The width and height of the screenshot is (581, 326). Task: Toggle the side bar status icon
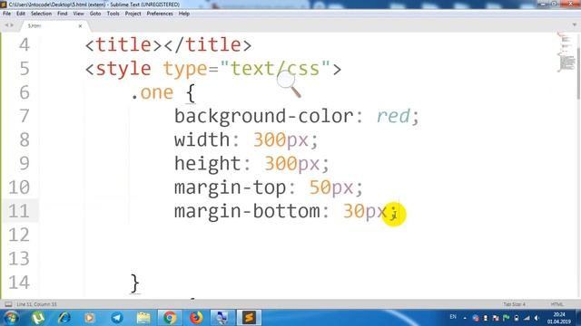click(8, 304)
